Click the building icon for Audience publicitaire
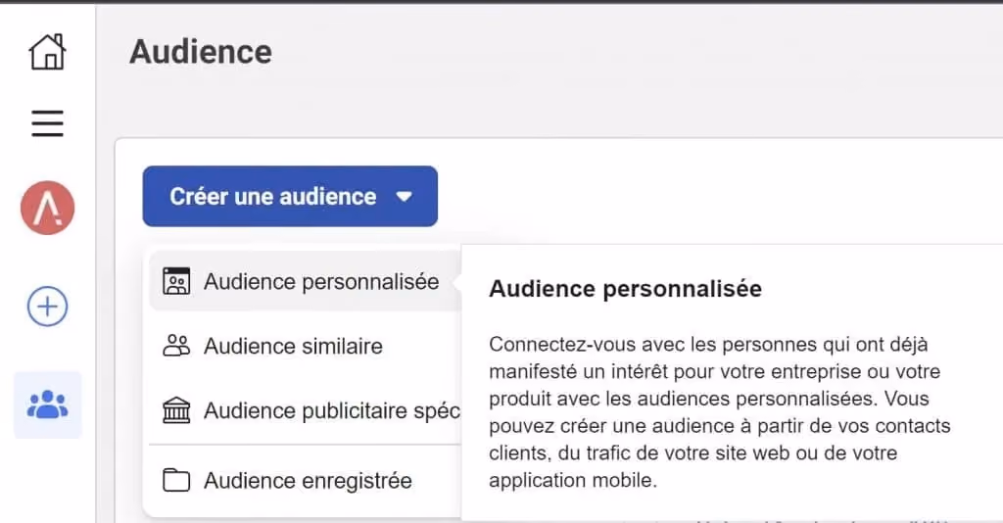 [176, 410]
